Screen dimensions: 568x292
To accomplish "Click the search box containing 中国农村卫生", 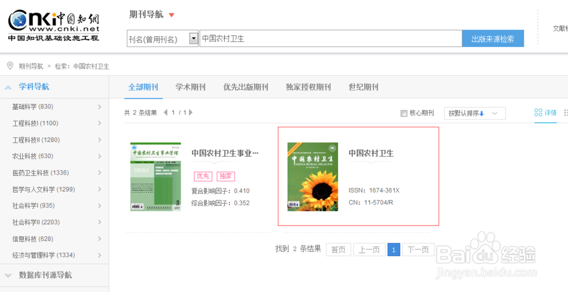I will [x=331, y=39].
